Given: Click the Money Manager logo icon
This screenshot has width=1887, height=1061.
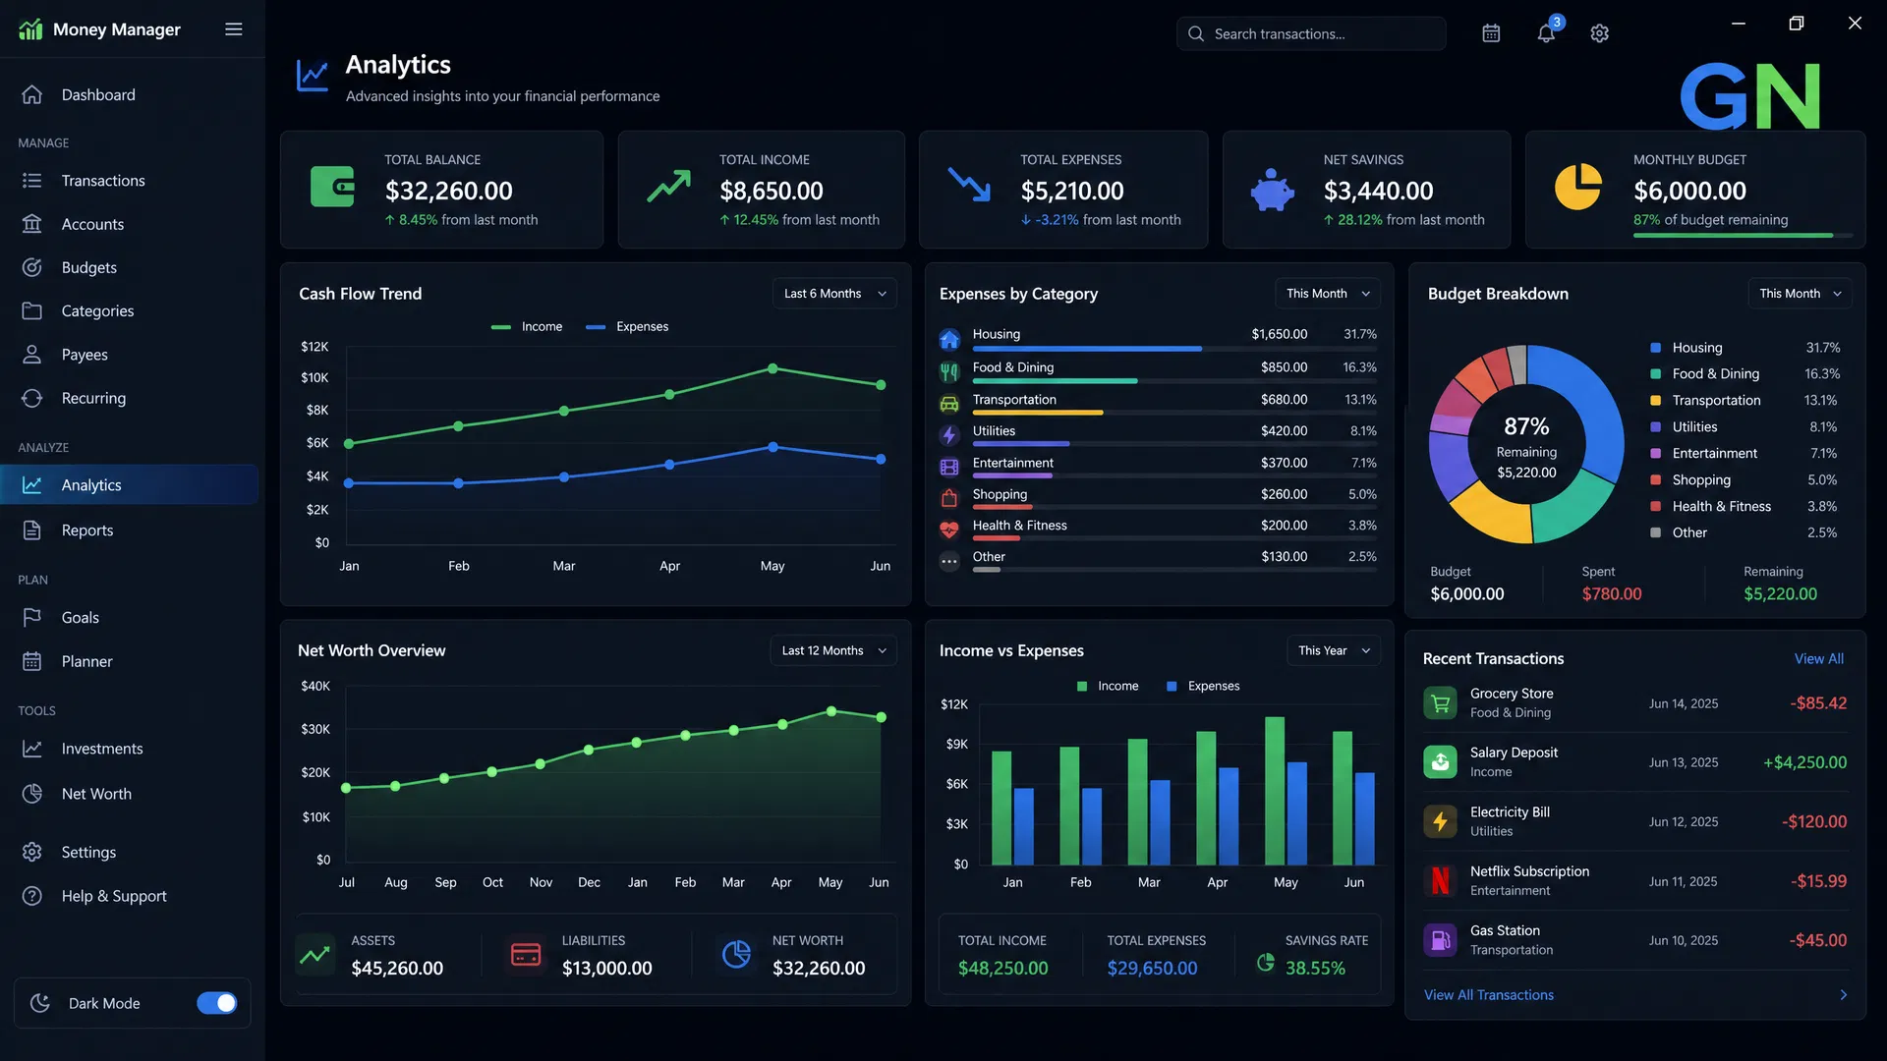Looking at the screenshot, I should pos(30,29).
